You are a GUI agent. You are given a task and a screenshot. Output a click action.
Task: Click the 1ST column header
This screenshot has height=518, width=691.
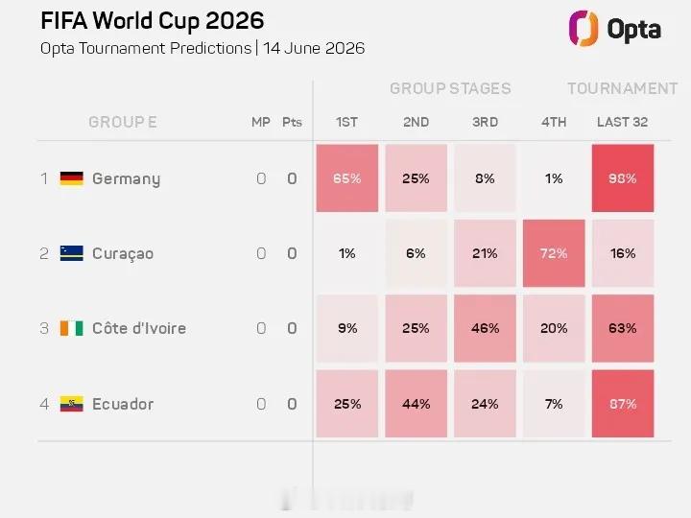[x=346, y=122]
